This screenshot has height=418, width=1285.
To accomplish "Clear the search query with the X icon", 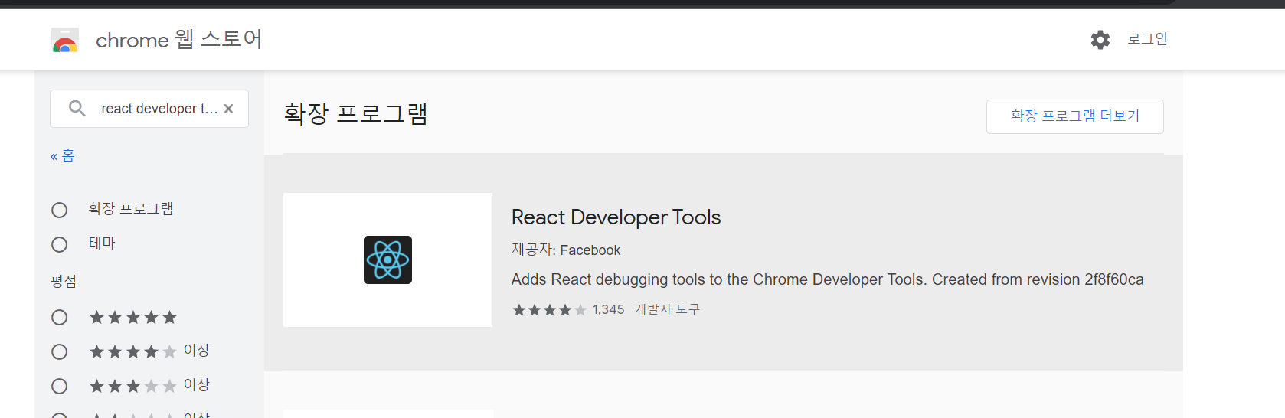I will (x=228, y=109).
